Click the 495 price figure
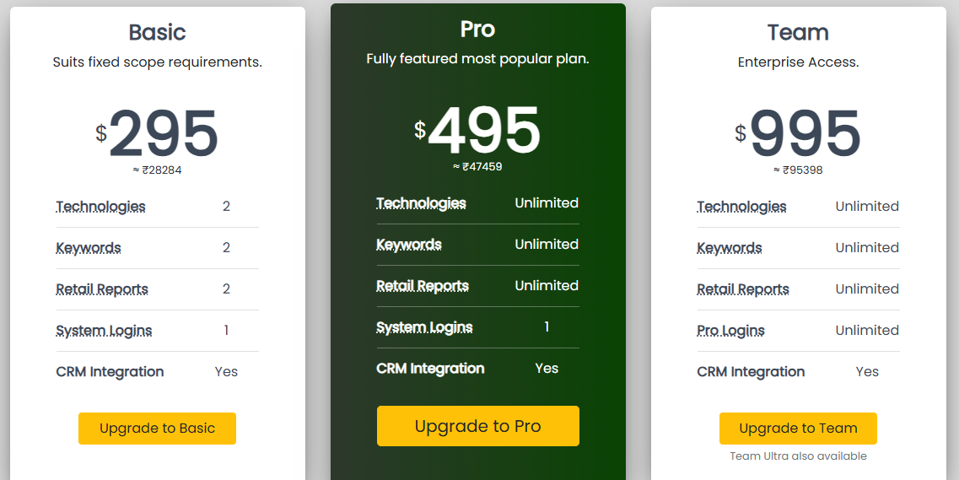 [484, 130]
